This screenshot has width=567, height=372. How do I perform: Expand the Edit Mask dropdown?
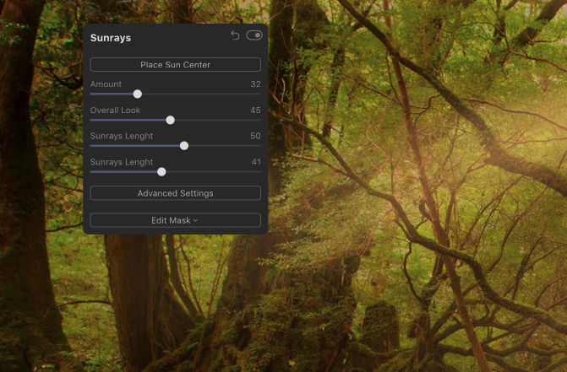point(176,220)
